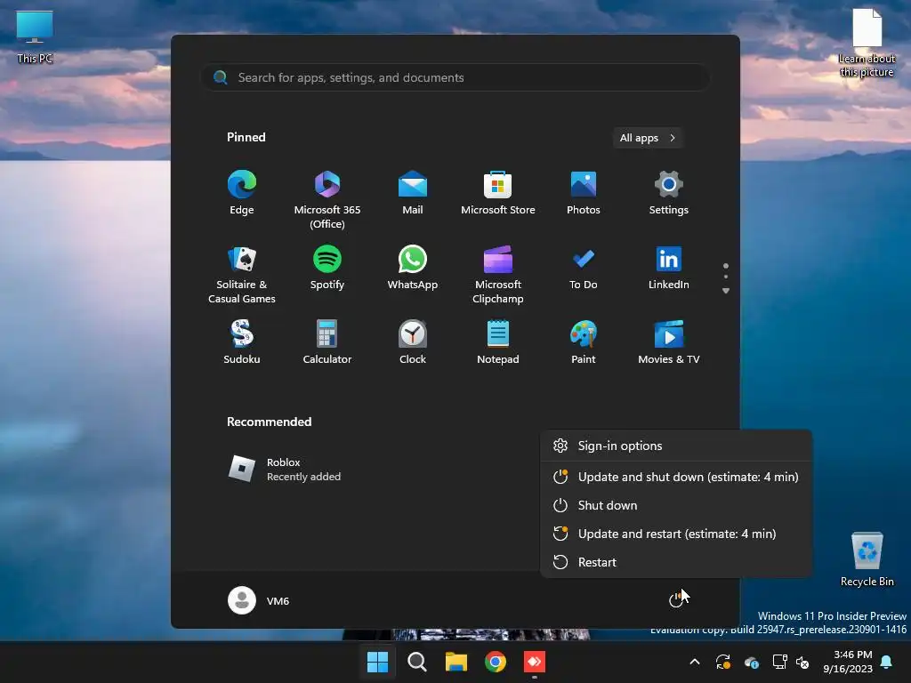Open the To Do app
The image size is (911, 683).
[x=584, y=268]
